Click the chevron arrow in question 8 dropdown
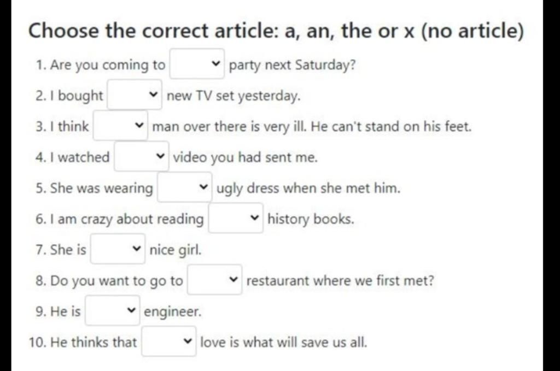Screen dimensions: 560x371 coord(233,279)
